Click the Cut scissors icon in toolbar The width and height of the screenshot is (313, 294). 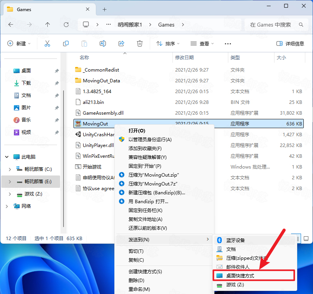47,43
